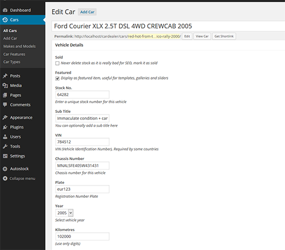
Task: Uncheck the Featured checkbox
Action: coord(57,78)
